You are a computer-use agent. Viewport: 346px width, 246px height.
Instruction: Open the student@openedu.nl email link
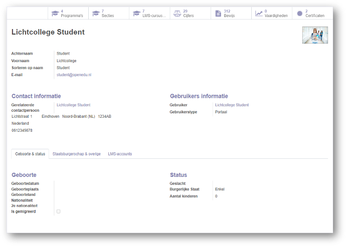point(74,75)
